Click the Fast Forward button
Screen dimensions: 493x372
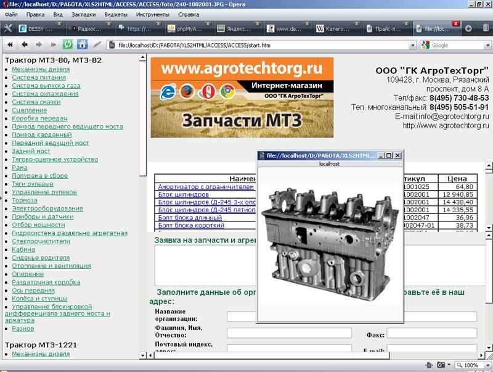53,44
